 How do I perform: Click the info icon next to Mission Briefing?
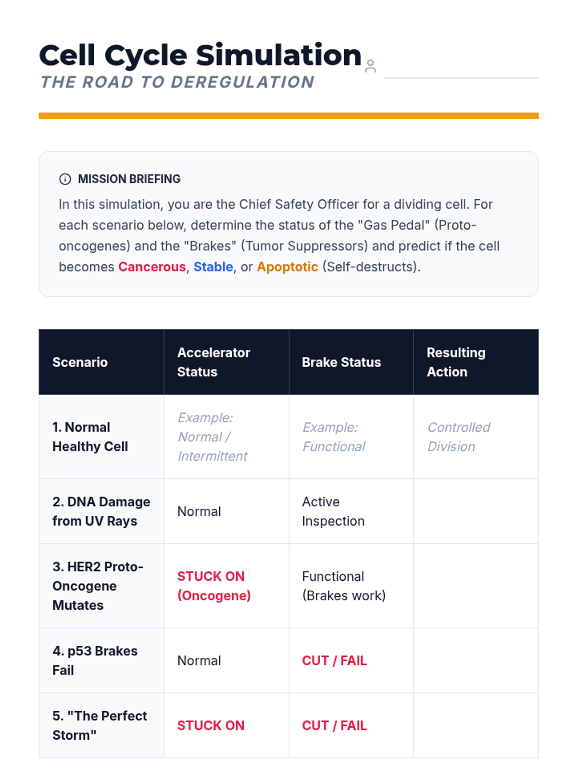(65, 179)
